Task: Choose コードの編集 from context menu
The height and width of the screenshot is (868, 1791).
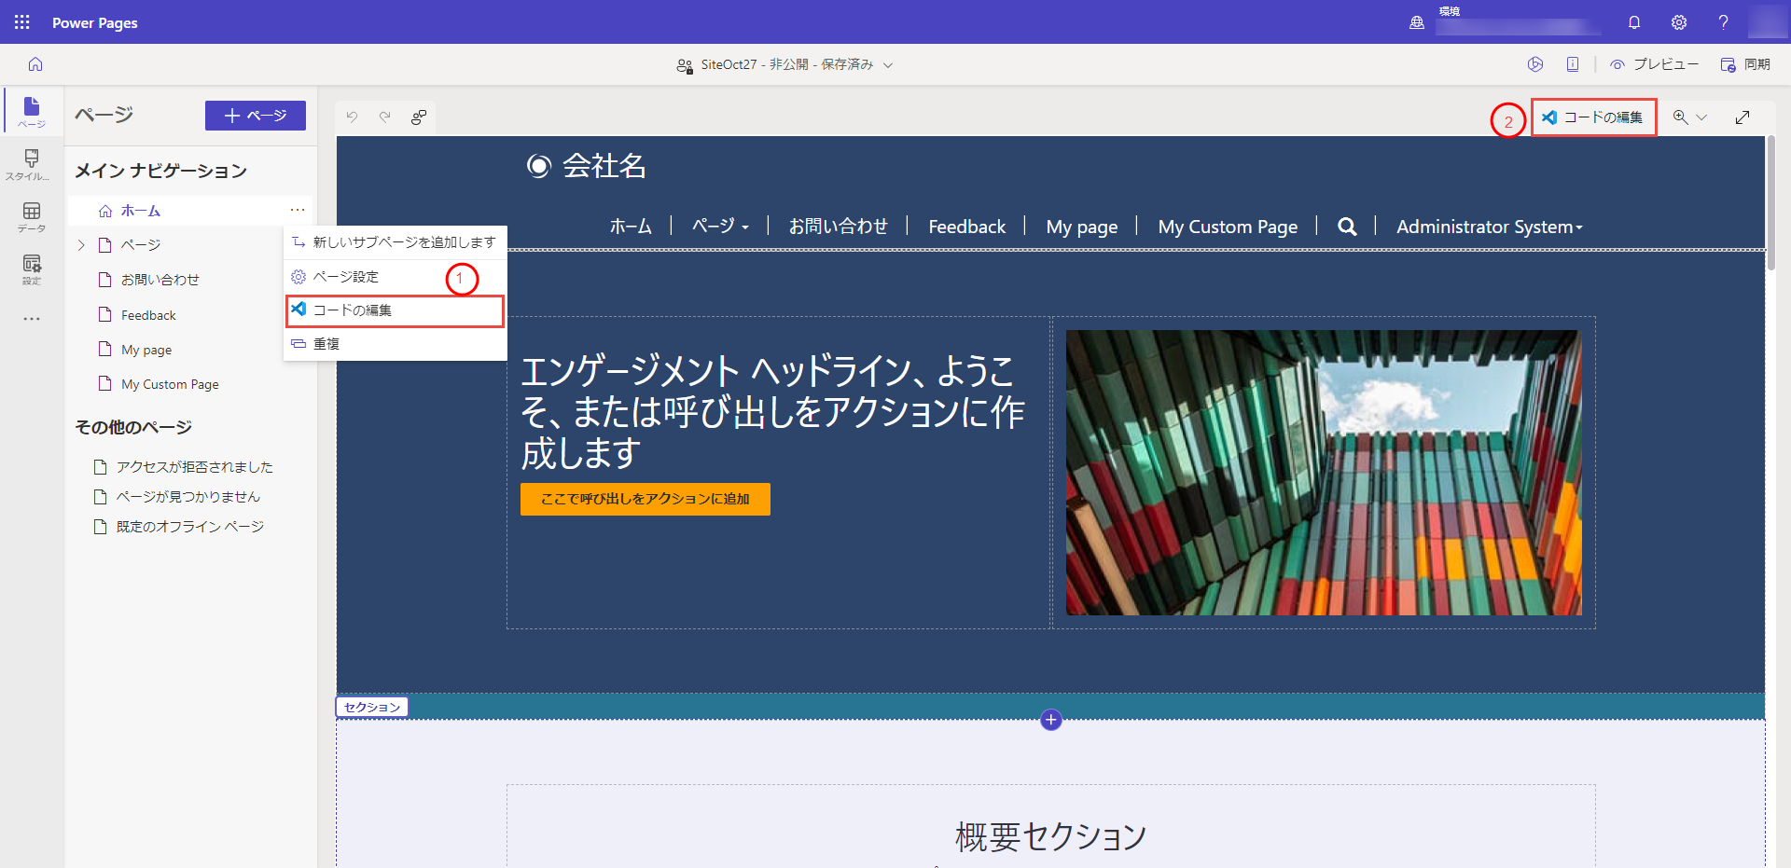Action: pos(395,310)
